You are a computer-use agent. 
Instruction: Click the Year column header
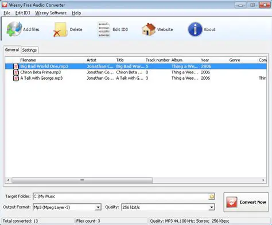(x=205, y=60)
